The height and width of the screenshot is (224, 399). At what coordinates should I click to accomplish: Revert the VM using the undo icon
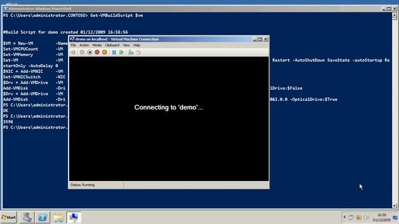(138, 52)
